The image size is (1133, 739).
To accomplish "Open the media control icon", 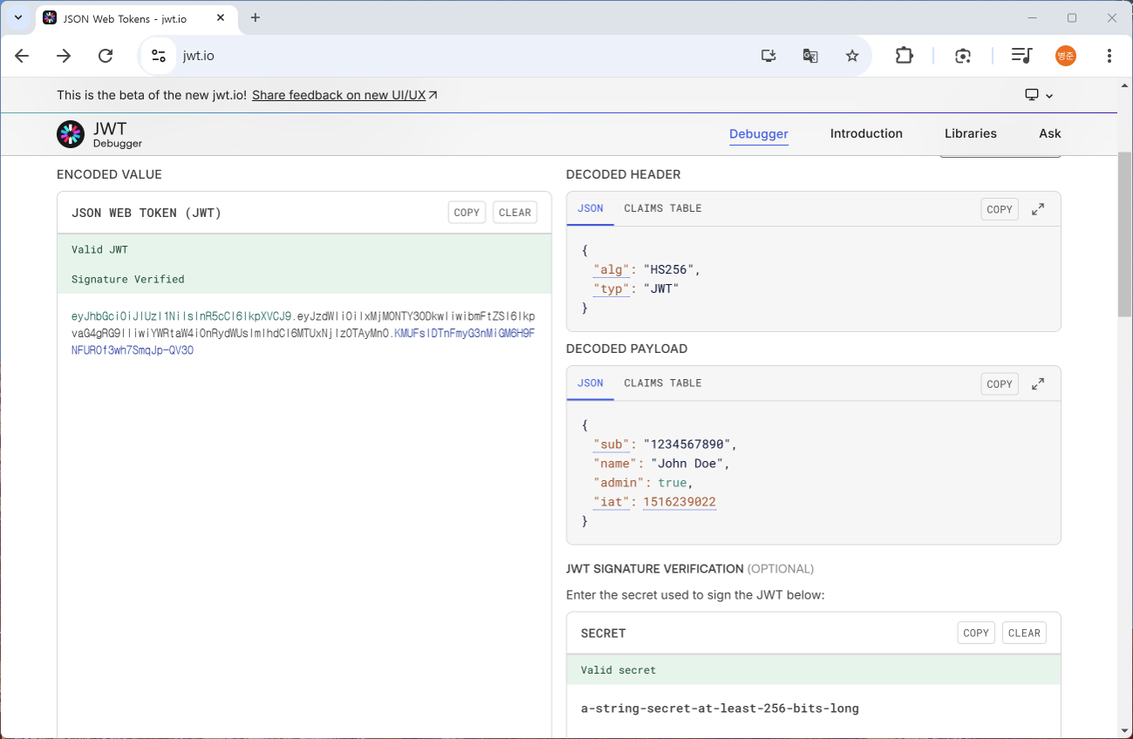I will [1021, 56].
